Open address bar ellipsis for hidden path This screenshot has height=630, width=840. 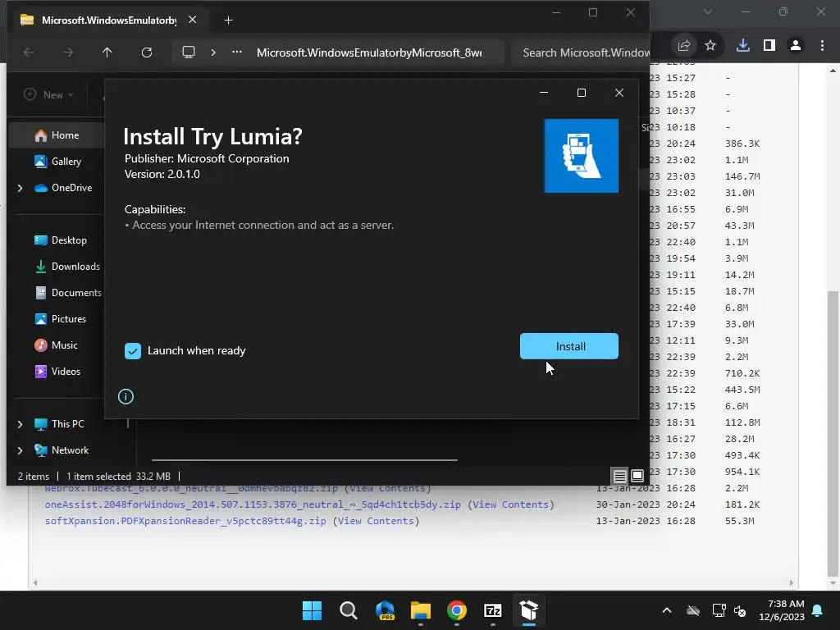237,52
